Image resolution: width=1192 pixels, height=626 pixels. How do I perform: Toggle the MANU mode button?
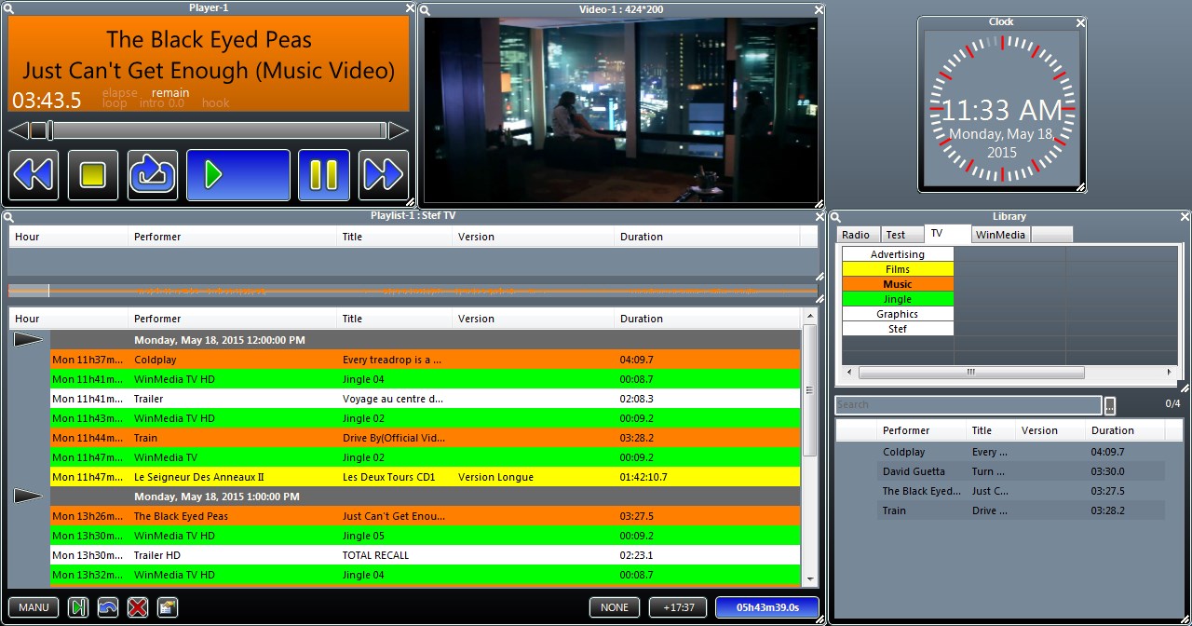pyautogui.click(x=34, y=607)
